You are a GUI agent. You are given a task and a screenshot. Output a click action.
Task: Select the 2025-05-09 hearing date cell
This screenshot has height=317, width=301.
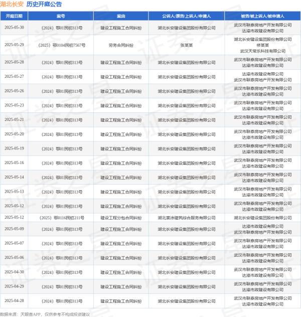pyautogui.click(x=14, y=229)
